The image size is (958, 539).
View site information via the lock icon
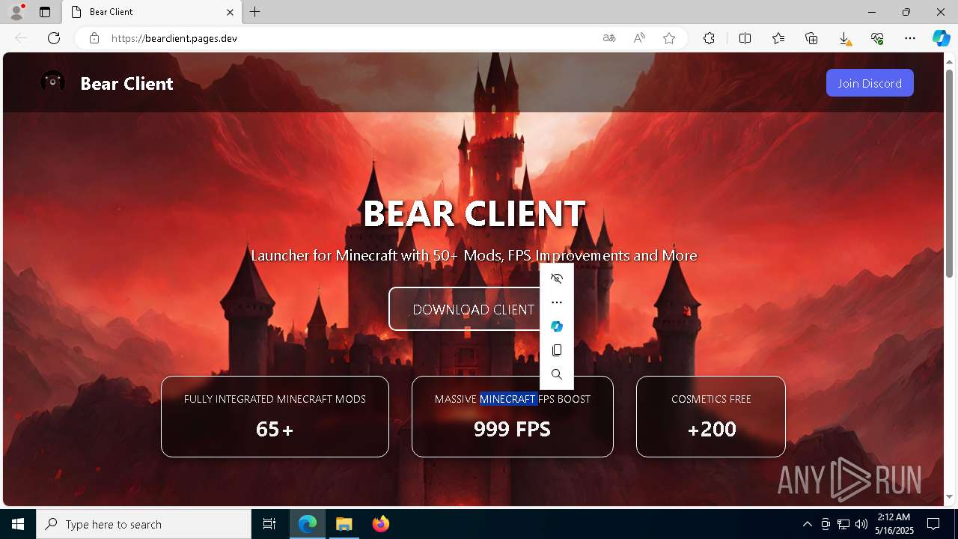tap(94, 38)
